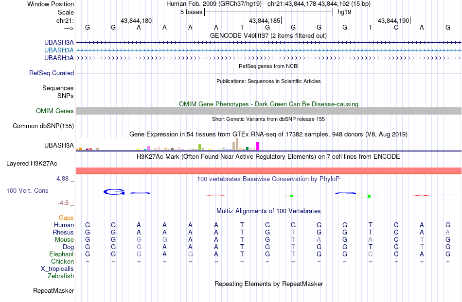Screen dimensions: 462x302
Task: Select the Common dbSNP(155) track label
Action: (x=43, y=126)
